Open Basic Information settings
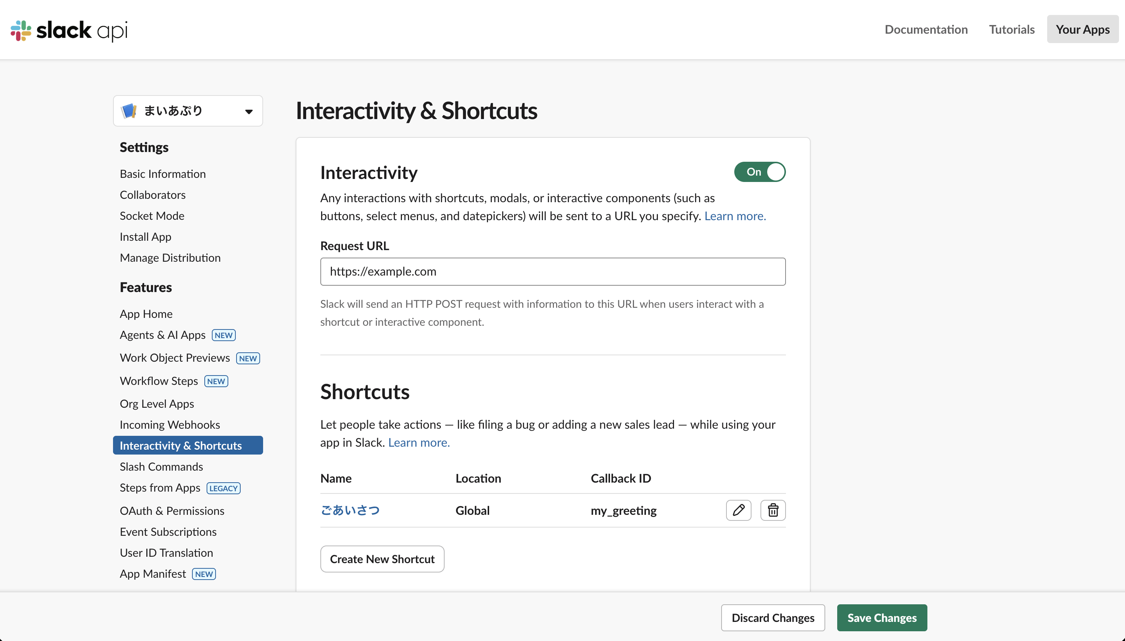The height and width of the screenshot is (641, 1125). [162, 173]
